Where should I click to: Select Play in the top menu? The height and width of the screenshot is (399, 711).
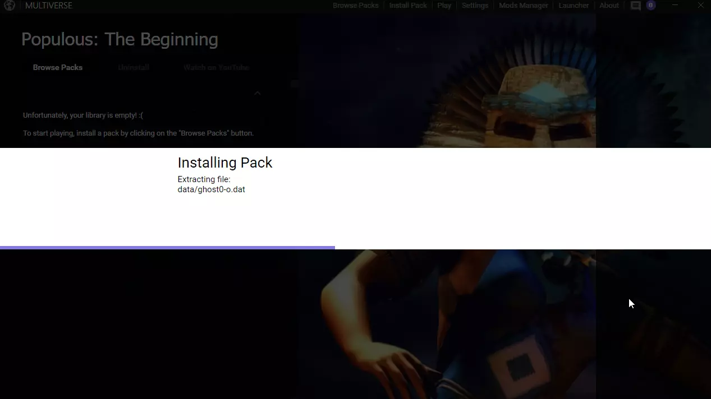coord(444,6)
